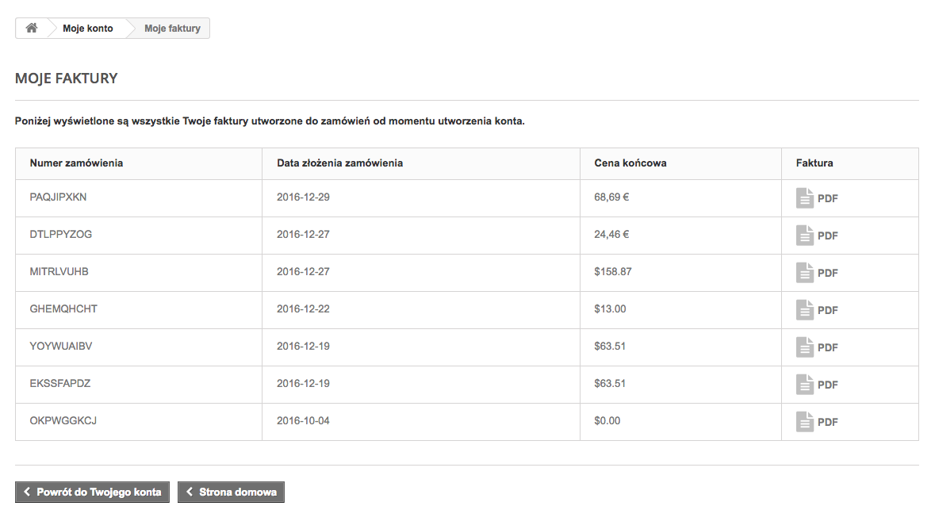Click PDF icon for order EKSSFAPDZ
Viewport: 935px width, 525px height.
coord(805,385)
